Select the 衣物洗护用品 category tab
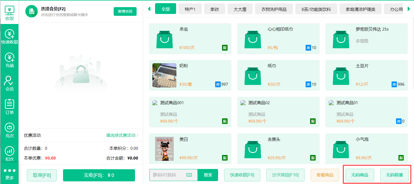 pos(274,9)
